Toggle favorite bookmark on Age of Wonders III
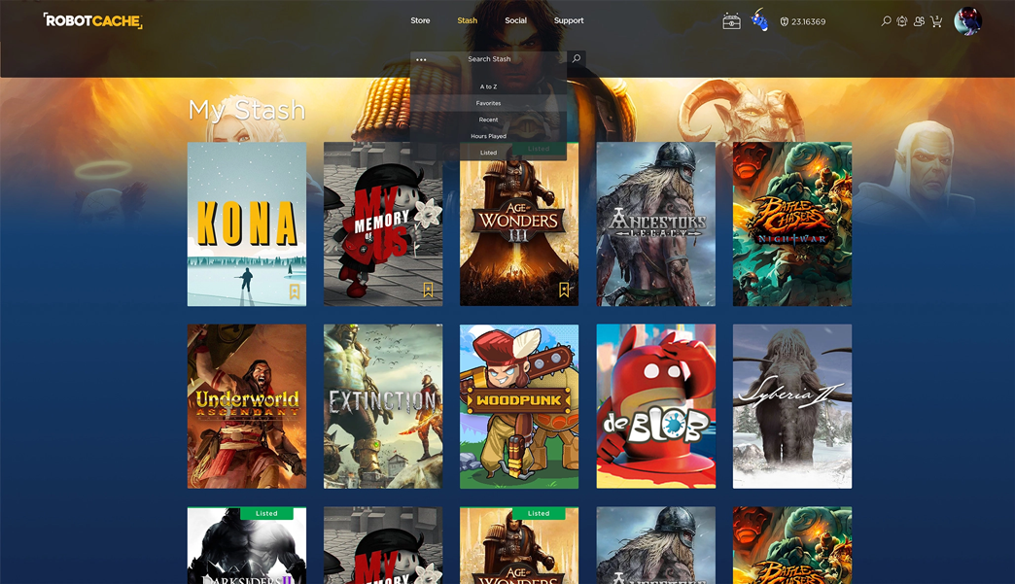The width and height of the screenshot is (1015, 584). 564,290
